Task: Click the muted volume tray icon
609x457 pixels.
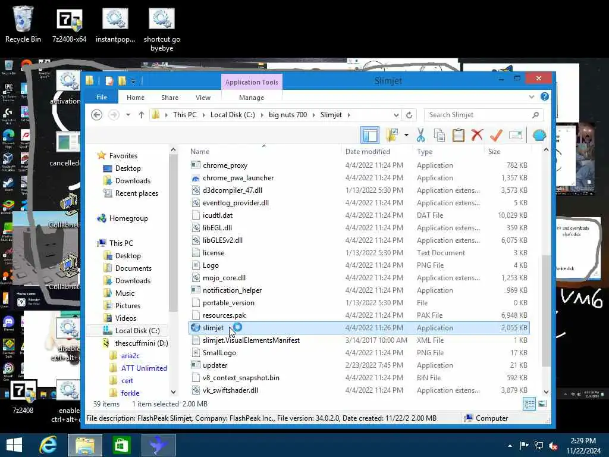Action: (x=553, y=446)
